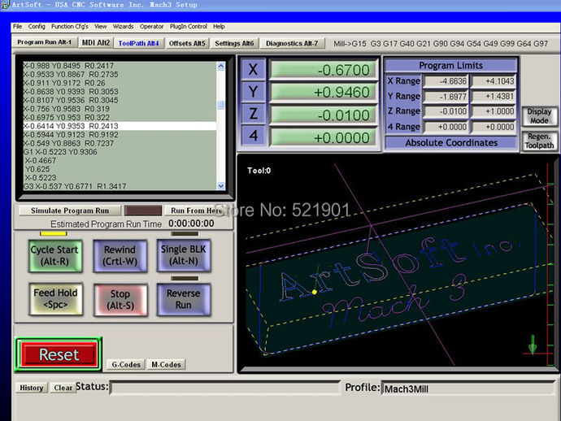Open the Wizards menu
561x421 pixels.
click(123, 27)
